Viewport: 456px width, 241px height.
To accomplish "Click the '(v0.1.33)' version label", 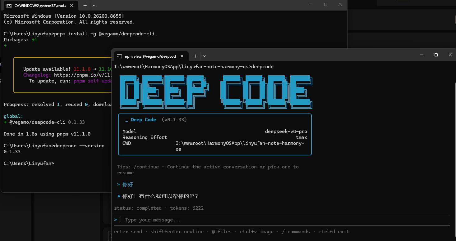I will (174, 120).
